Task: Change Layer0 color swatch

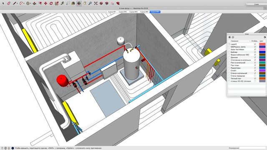Action: coord(262,44)
